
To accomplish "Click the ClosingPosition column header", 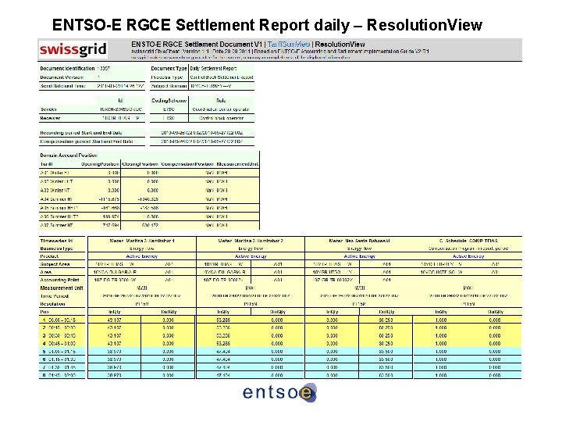I will (140, 164).
